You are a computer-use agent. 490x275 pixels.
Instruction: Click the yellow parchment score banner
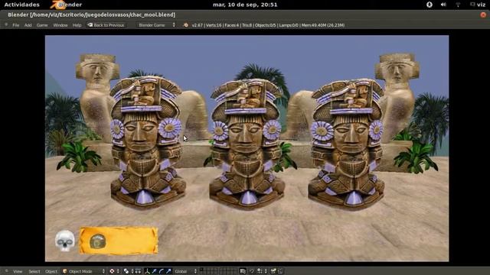tap(119, 241)
